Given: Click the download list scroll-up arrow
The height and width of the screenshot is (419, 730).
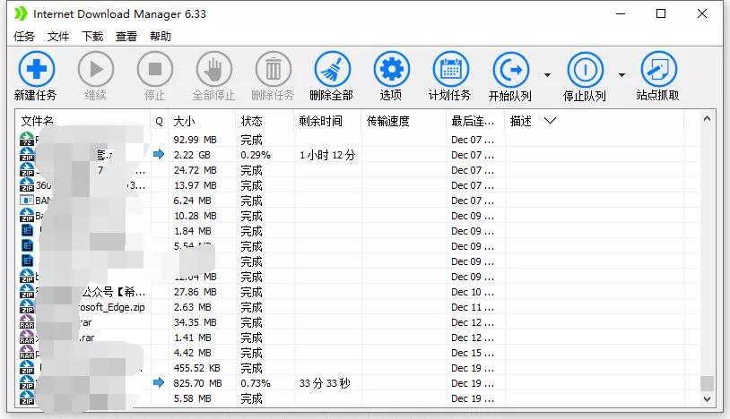Looking at the screenshot, I should (x=707, y=118).
